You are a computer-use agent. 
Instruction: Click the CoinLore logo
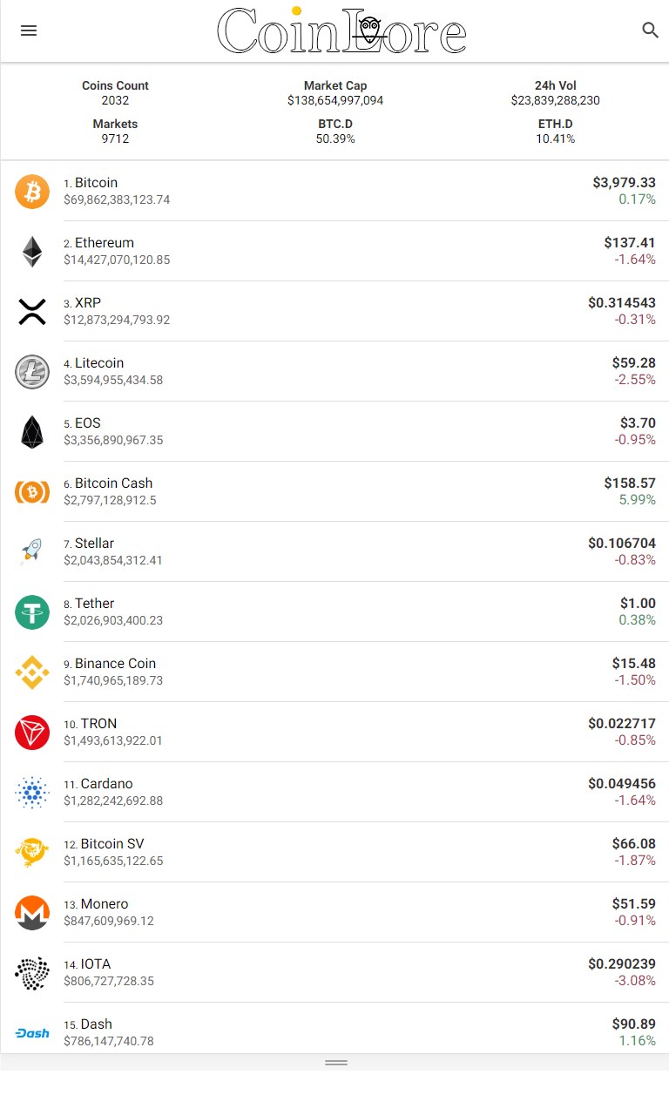click(x=341, y=31)
